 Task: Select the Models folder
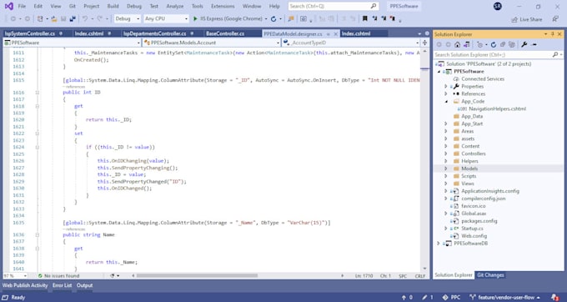(x=469, y=169)
